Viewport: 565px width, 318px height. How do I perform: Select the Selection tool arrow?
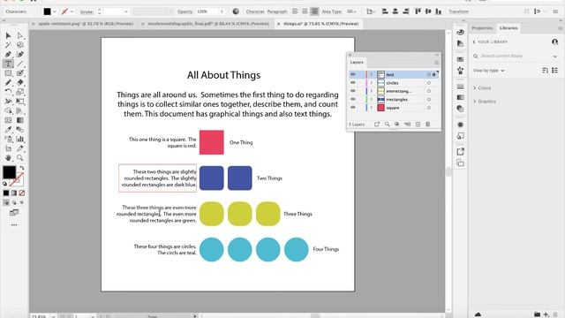pos(8,35)
